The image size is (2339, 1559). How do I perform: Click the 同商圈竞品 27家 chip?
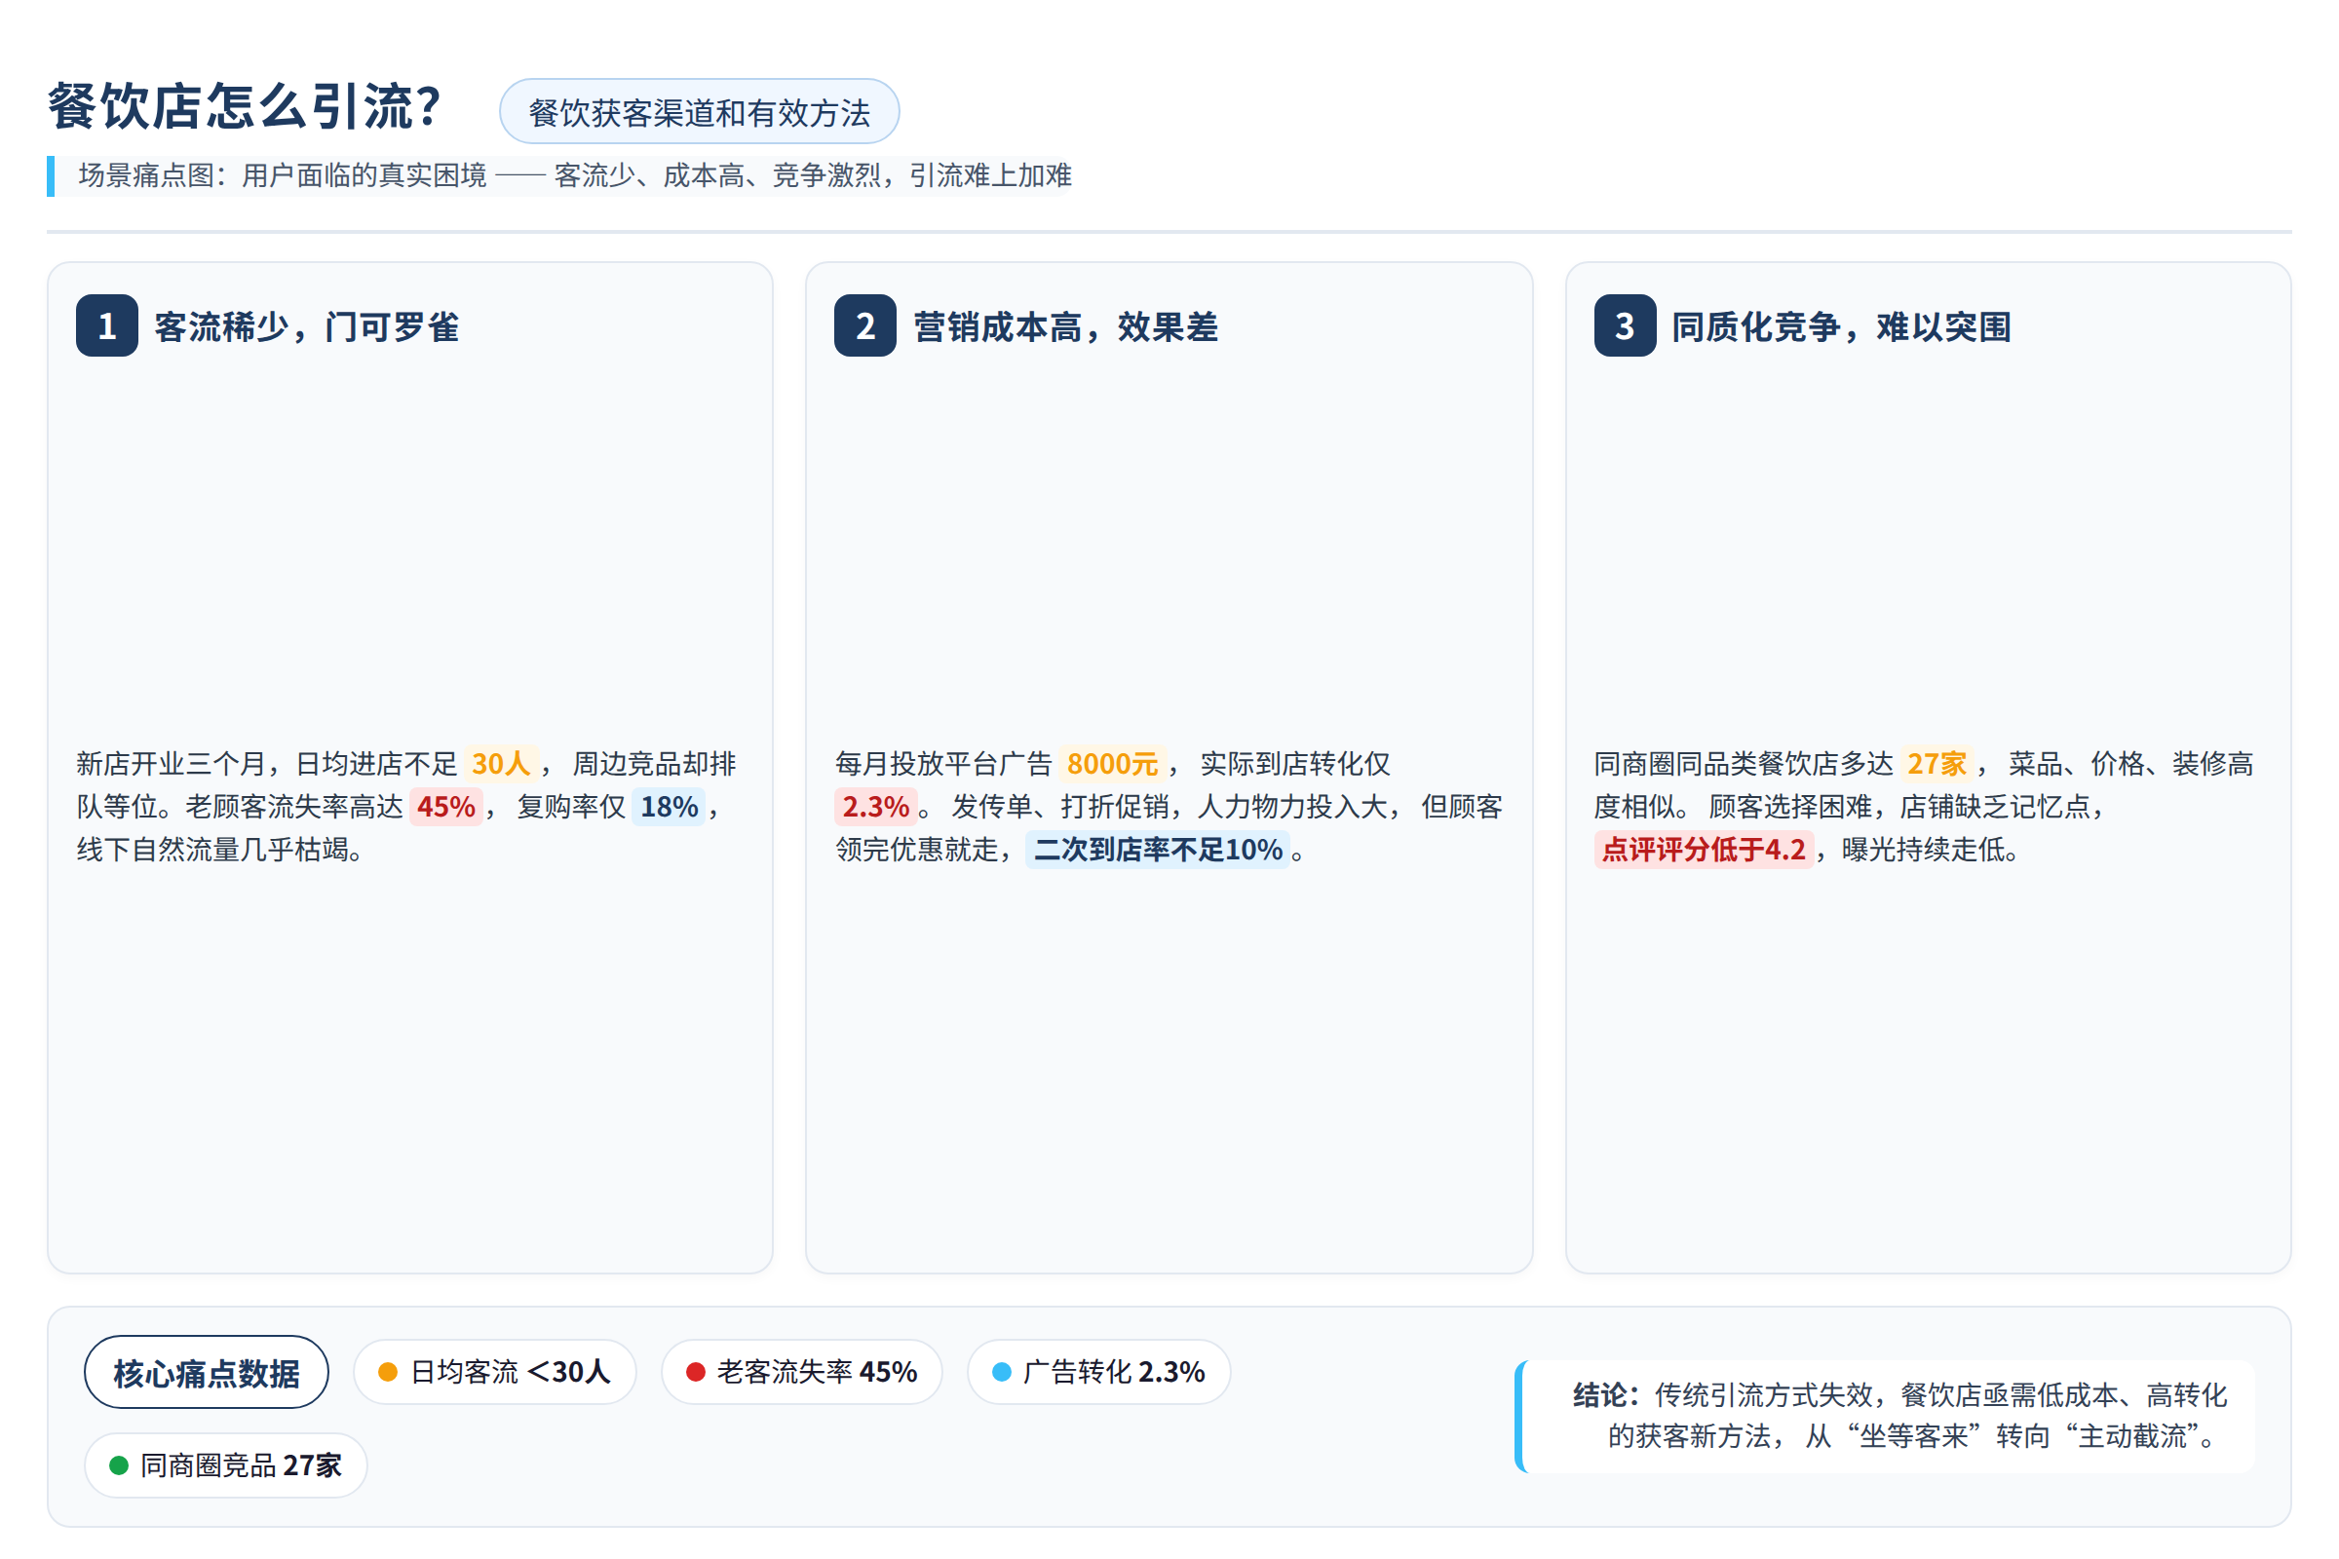226,1465
